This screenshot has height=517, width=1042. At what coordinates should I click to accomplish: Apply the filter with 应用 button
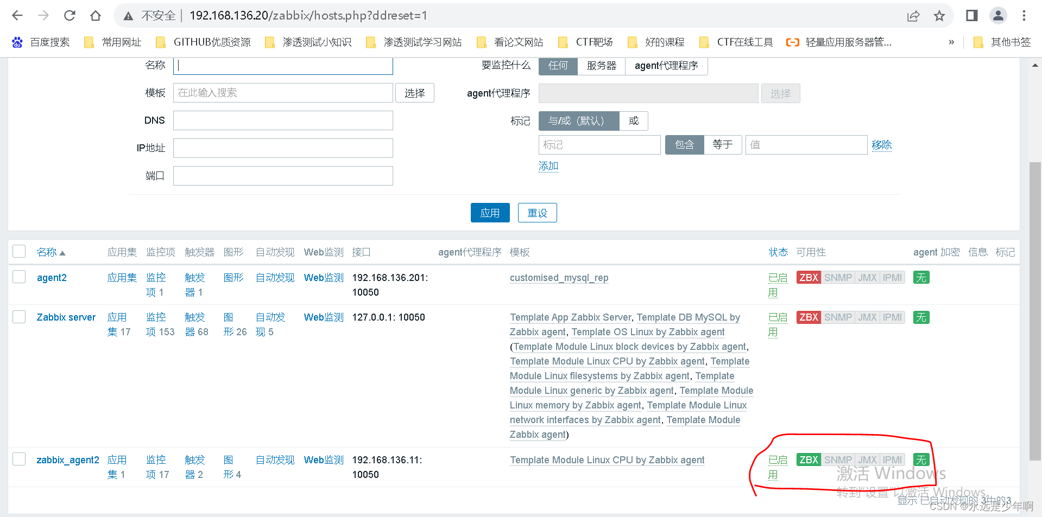tap(490, 213)
